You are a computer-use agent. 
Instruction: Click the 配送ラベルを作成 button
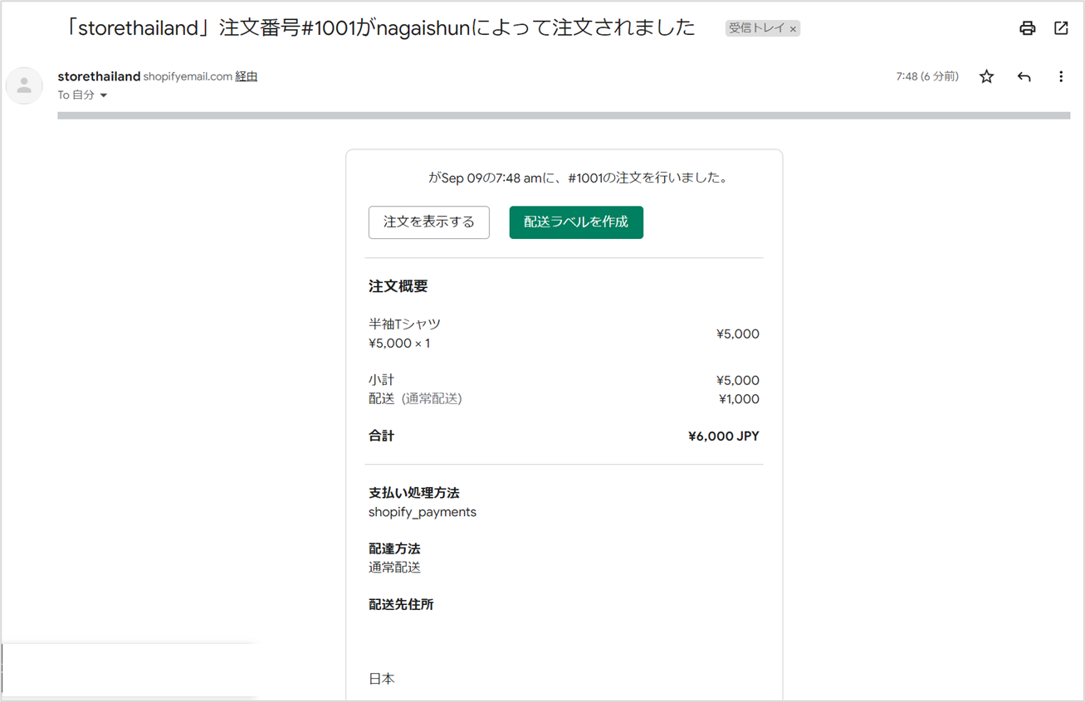point(576,222)
